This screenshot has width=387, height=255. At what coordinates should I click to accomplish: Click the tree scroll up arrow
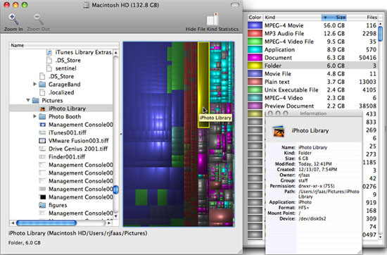(116, 52)
